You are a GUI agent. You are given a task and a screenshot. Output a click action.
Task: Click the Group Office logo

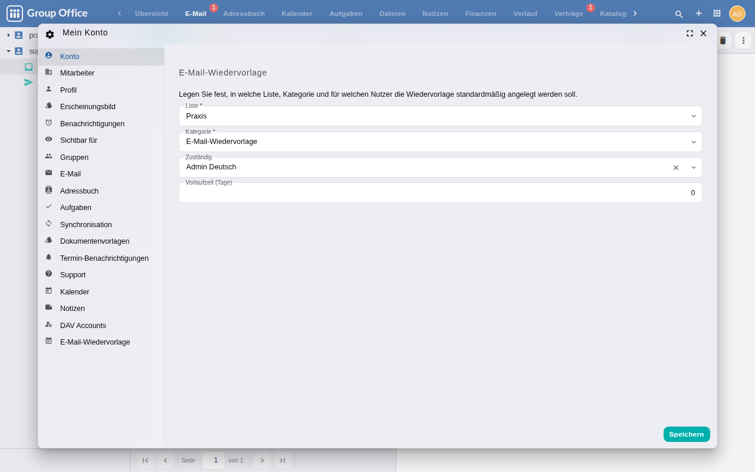pyautogui.click(x=47, y=14)
